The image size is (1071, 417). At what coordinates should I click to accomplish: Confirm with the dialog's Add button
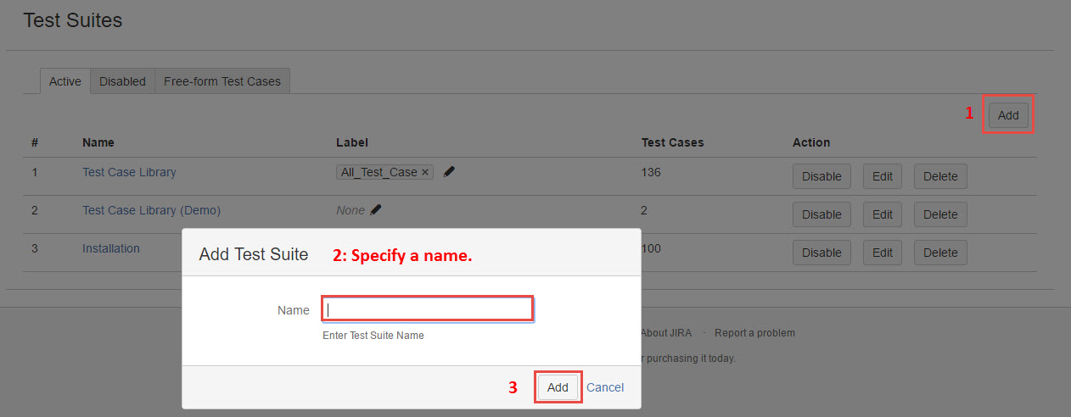558,387
